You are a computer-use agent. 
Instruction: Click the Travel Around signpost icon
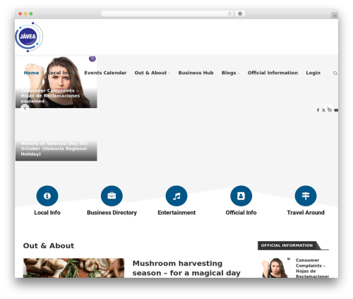click(306, 196)
